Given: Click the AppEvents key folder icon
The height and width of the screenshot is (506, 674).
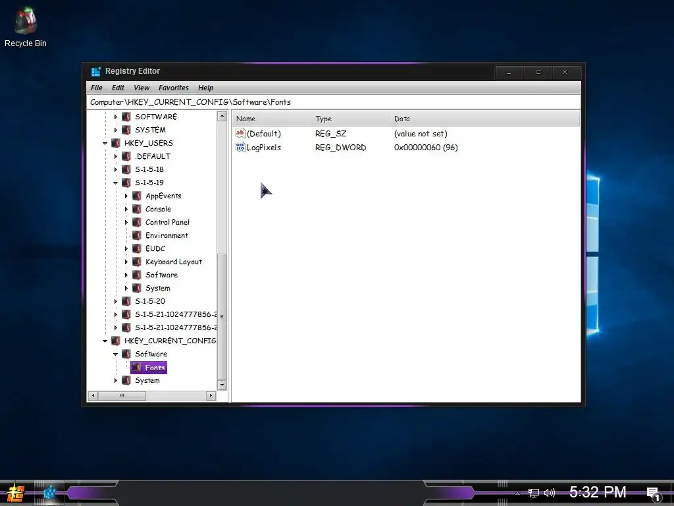Looking at the screenshot, I should click(137, 196).
